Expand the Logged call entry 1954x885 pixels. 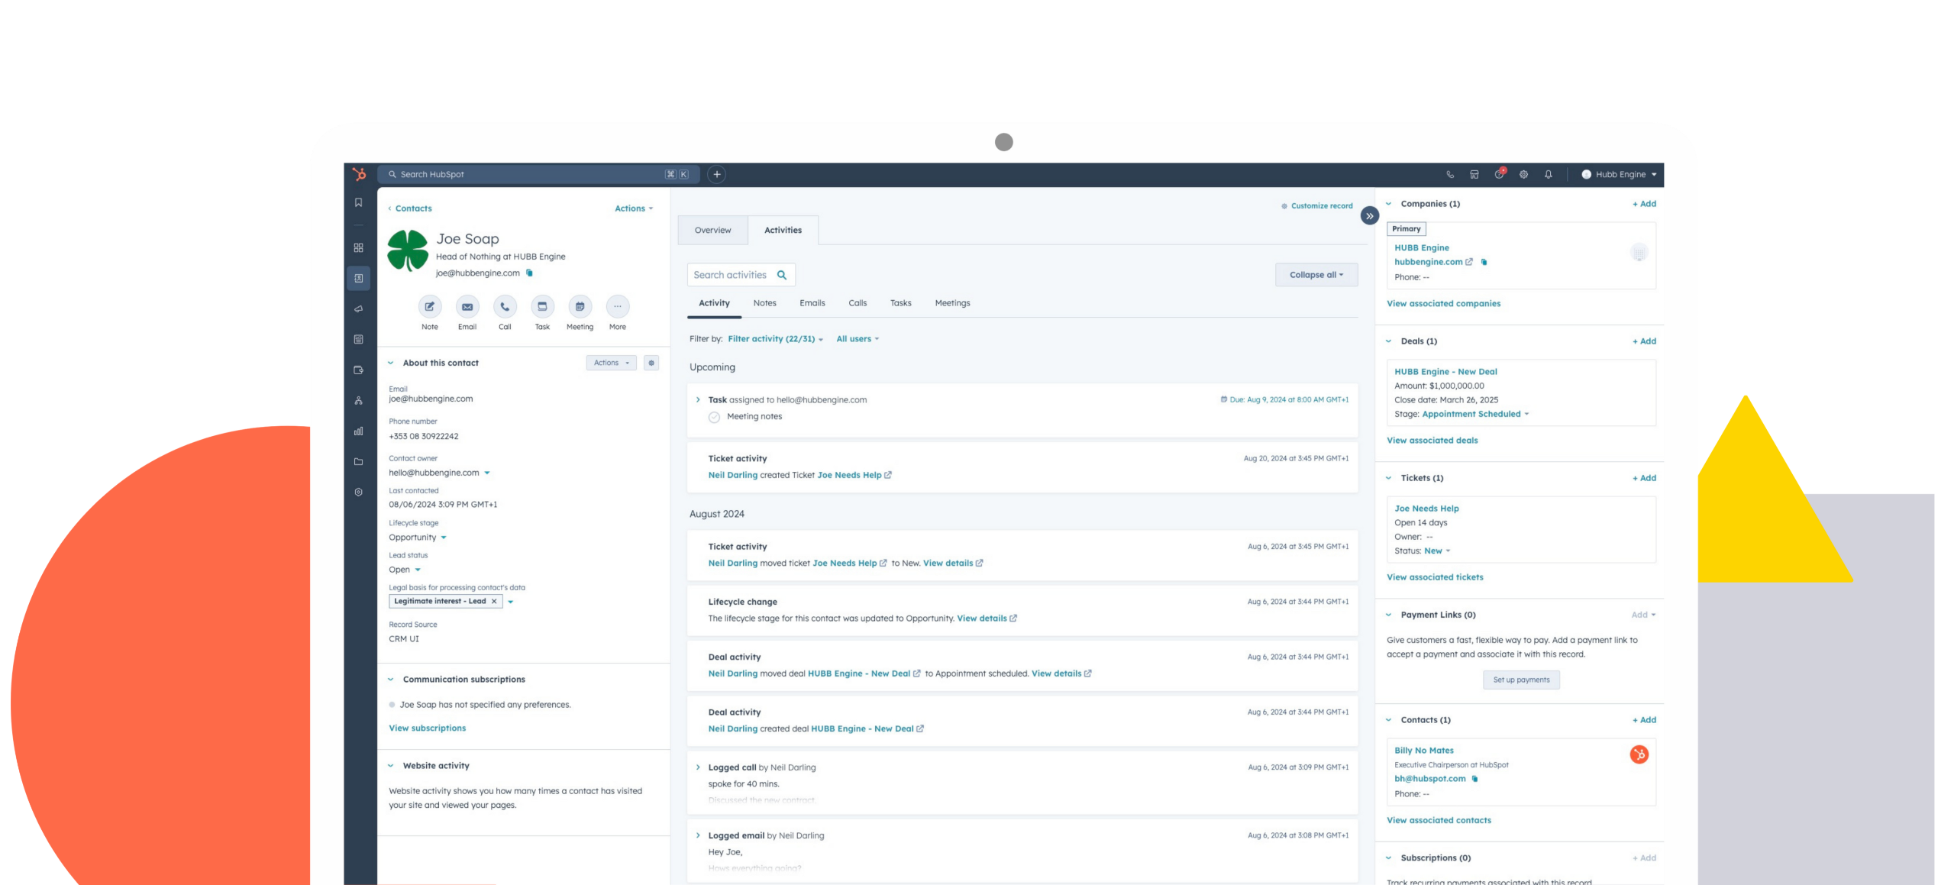(x=698, y=767)
